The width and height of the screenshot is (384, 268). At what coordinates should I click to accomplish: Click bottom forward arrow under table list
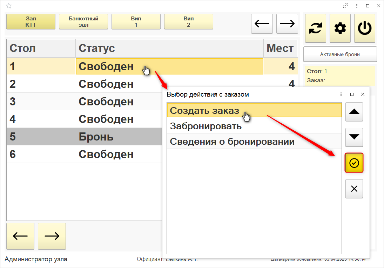click(x=52, y=236)
